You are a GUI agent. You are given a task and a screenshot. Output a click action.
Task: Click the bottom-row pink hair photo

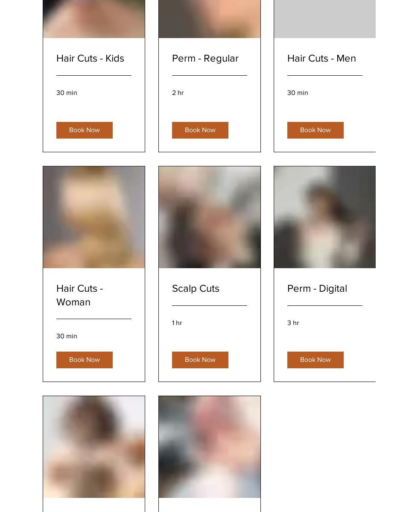(x=210, y=447)
